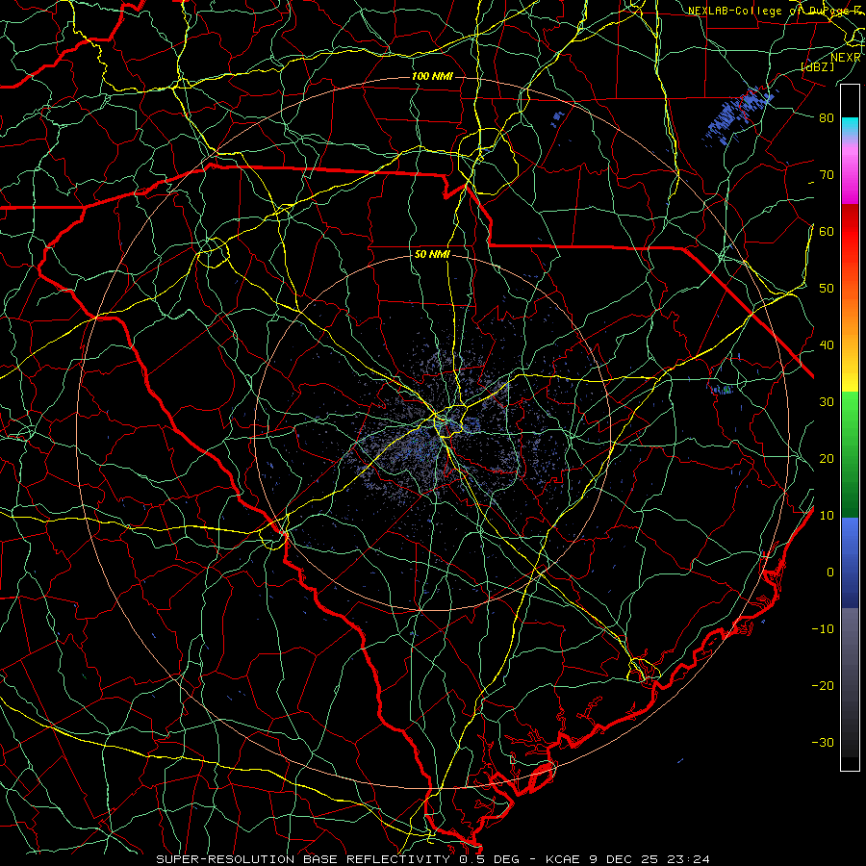866x866 pixels.
Task: Click the green segment of the color bar
Action: pyautogui.click(x=850, y=454)
